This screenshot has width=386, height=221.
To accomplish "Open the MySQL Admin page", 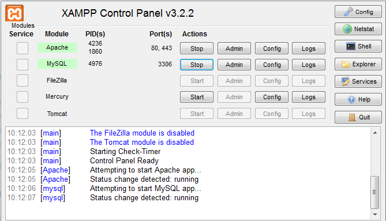I will click(234, 65).
